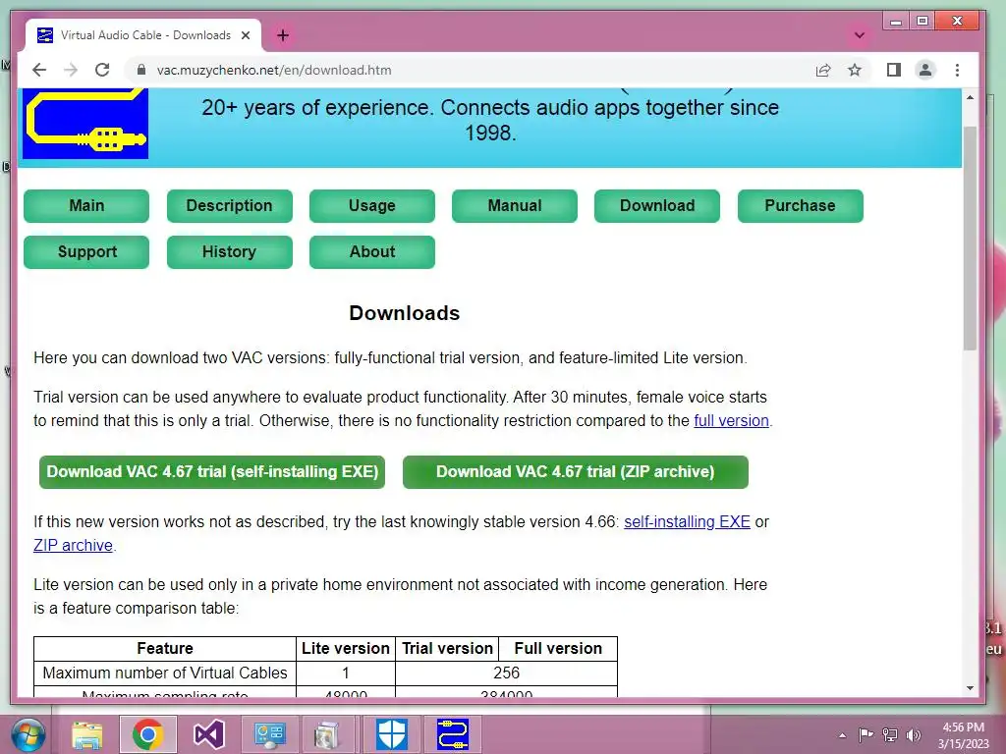The width and height of the screenshot is (1006, 754).
Task: Open Visual Studio from the taskbar
Action: click(208, 734)
